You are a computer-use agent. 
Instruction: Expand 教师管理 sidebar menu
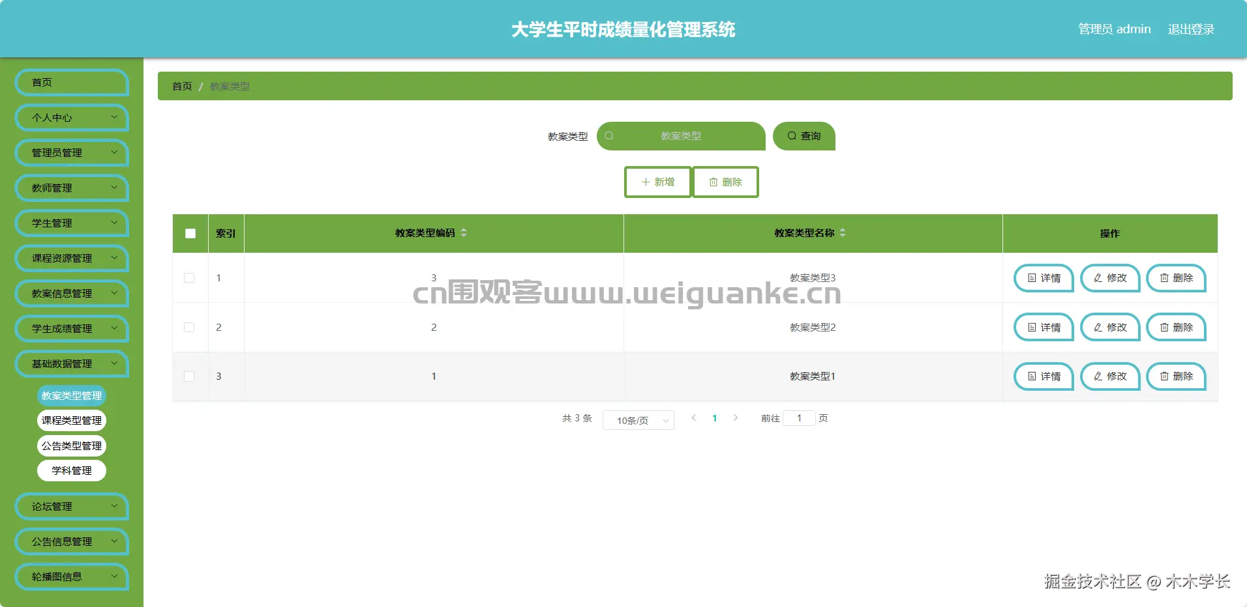click(72, 188)
